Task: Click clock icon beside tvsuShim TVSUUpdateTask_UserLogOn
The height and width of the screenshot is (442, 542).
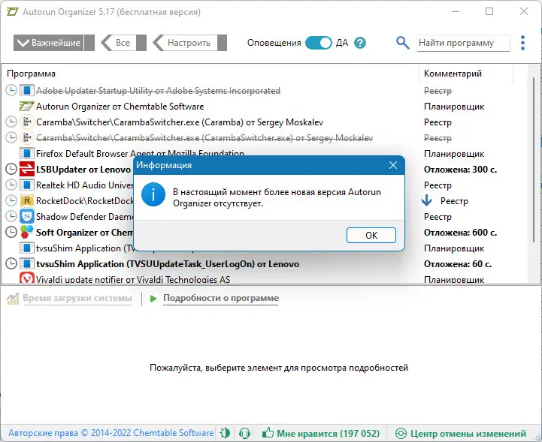Action: (x=11, y=264)
